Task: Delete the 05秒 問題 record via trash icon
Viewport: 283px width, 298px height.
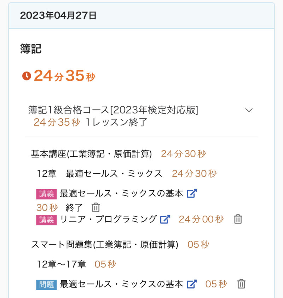Action: 241,284
